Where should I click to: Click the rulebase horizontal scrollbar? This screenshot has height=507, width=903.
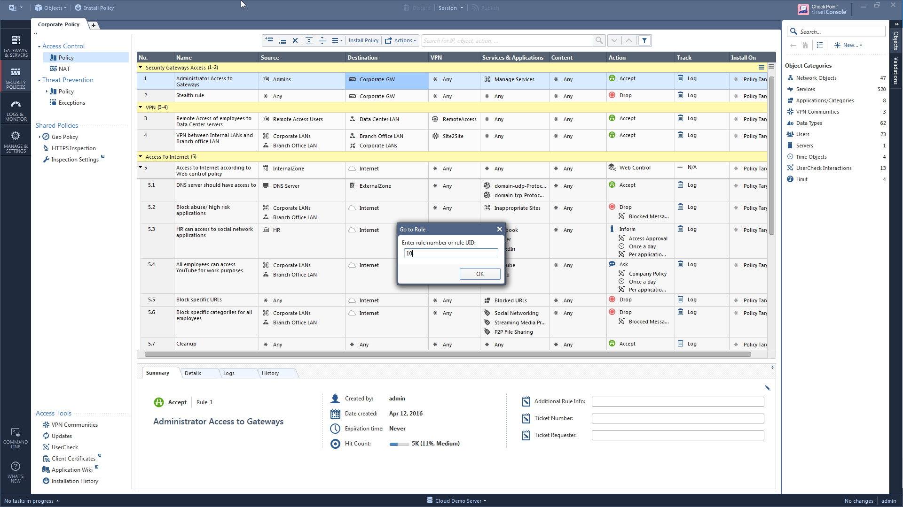pos(448,354)
